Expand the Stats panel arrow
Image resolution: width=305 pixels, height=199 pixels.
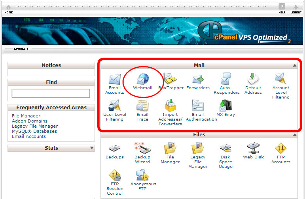point(92,148)
